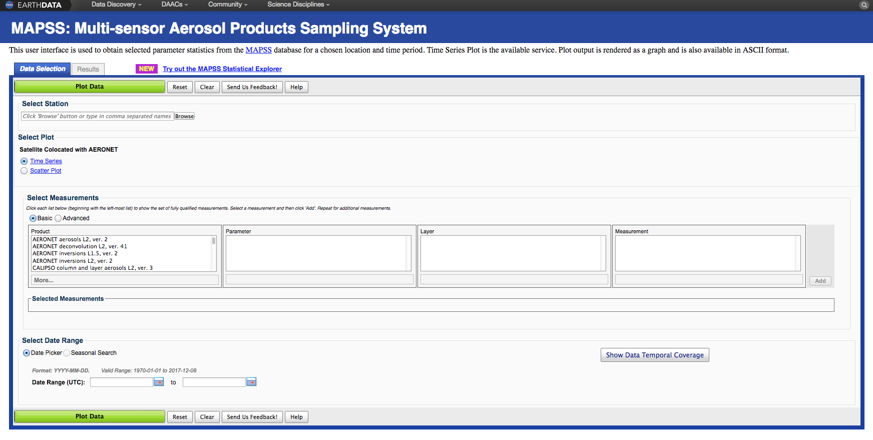This screenshot has width=873, height=440.
Task: Click Send Us Feedback in top toolbar
Action: coord(252,87)
